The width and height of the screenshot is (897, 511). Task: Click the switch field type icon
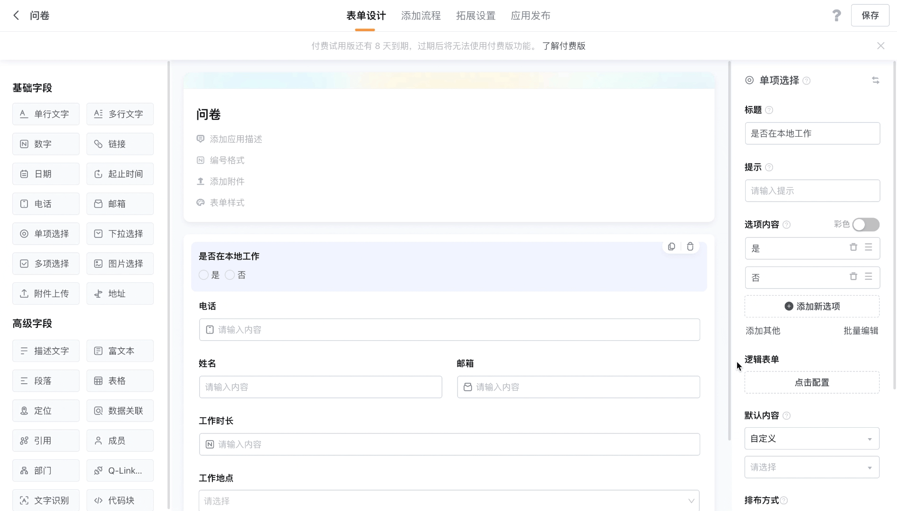point(876,80)
